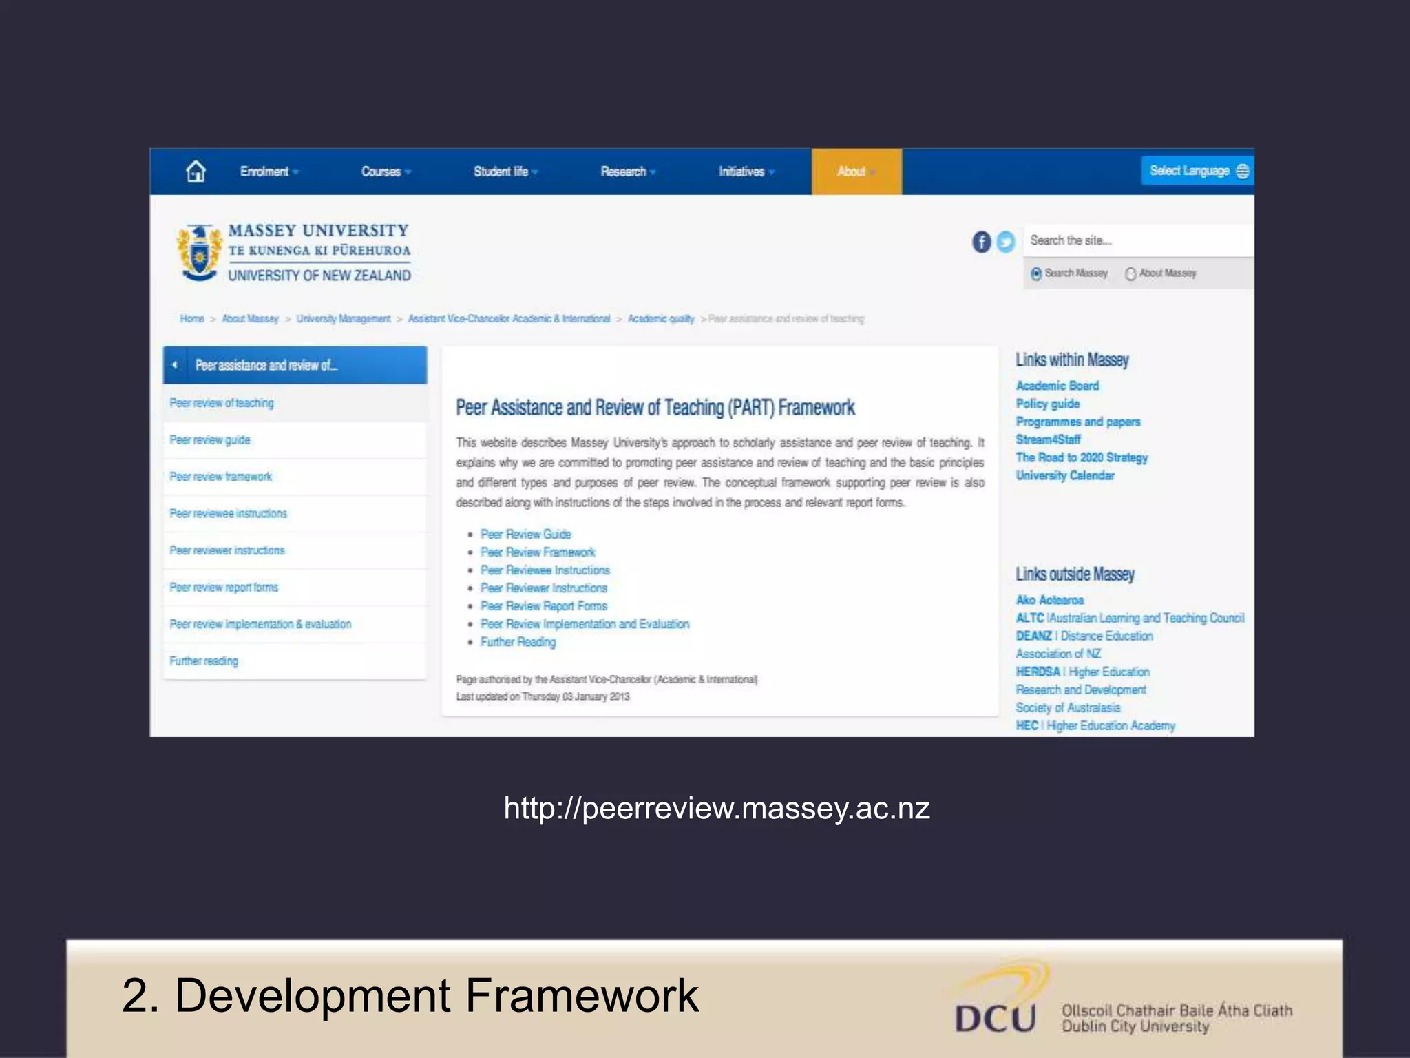The width and height of the screenshot is (1410, 1058).
Task: Open Programmes and papers link
Action: tap(1078, 422)
